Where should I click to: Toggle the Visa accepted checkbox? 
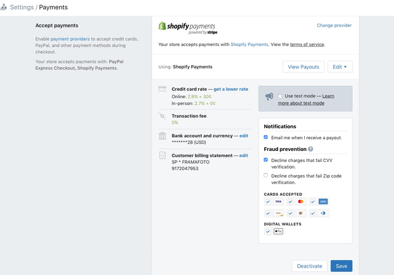268,201
